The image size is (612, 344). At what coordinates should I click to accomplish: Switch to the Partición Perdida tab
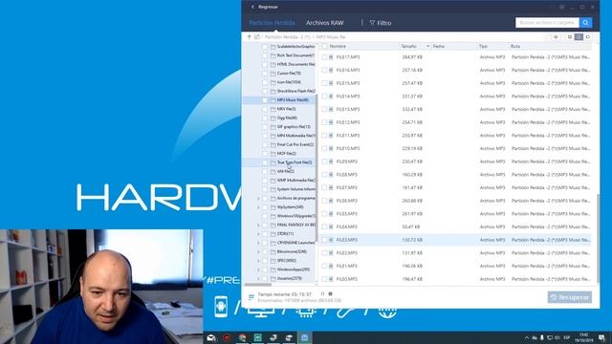(x=272, y=23)
